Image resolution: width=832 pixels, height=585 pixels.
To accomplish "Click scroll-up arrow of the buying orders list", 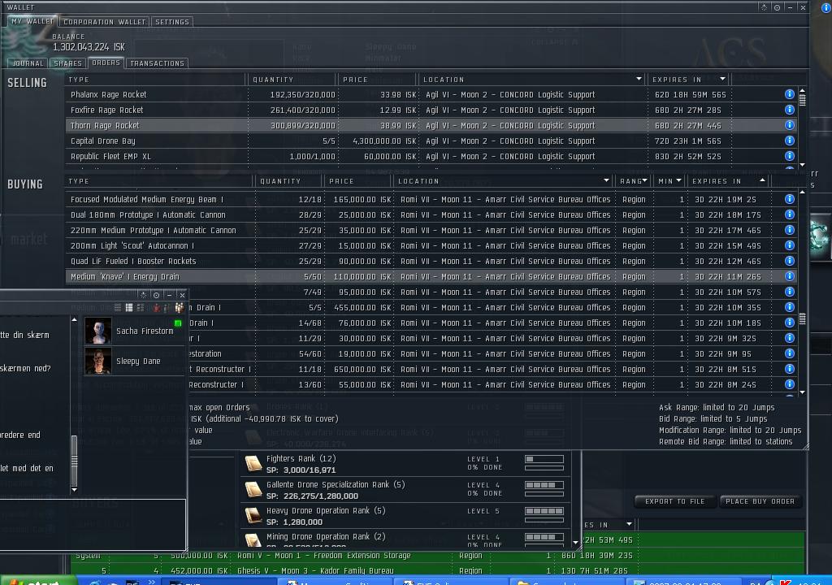I will (x=802, y=192).
